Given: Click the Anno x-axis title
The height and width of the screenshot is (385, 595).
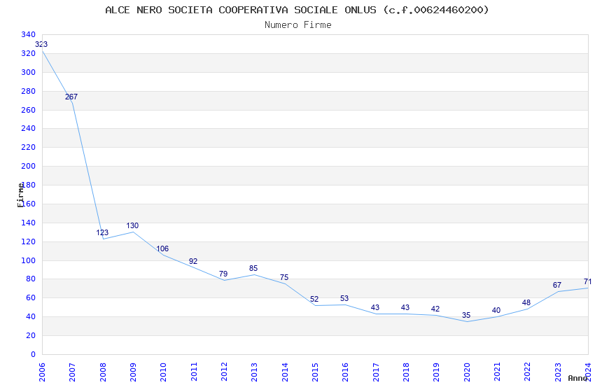Looking at the screenshot, I should [577, 378].
